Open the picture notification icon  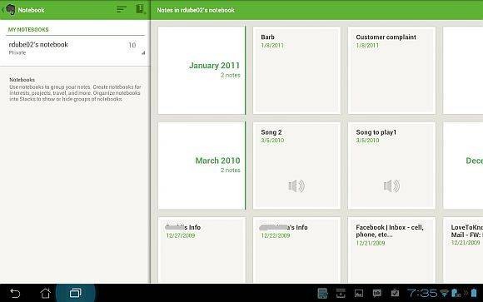(359, 294)
